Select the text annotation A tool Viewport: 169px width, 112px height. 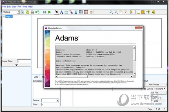point(61,12)
